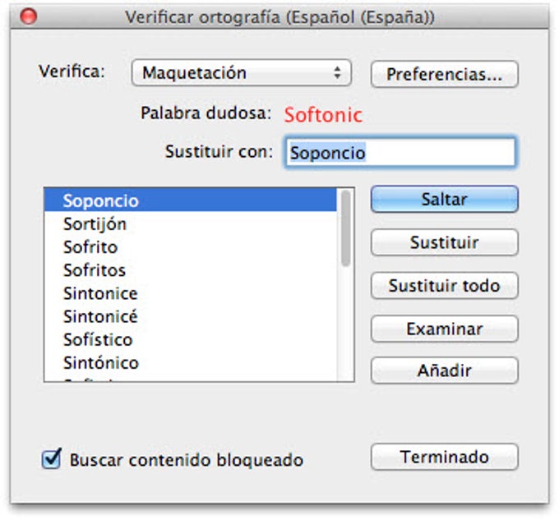559x520 pixels.
Task: Select Sofístico in the list
Action: tap(191, 340)
